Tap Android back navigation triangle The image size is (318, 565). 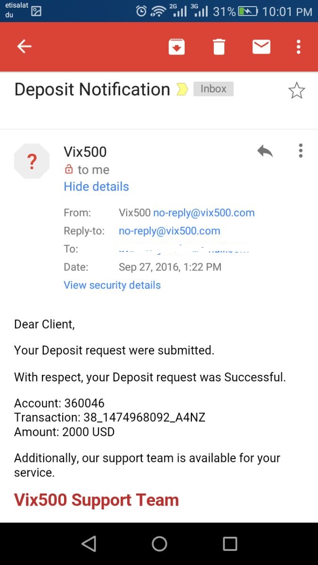89,543
